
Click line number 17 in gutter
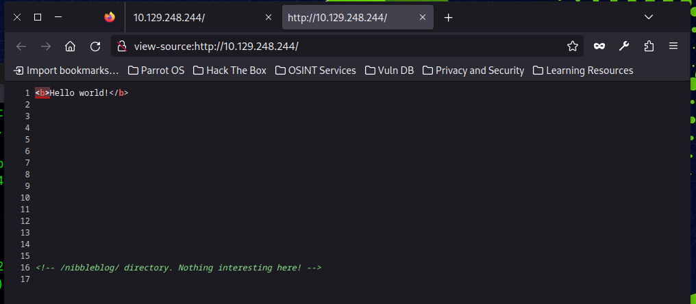[x=25, y=279]
